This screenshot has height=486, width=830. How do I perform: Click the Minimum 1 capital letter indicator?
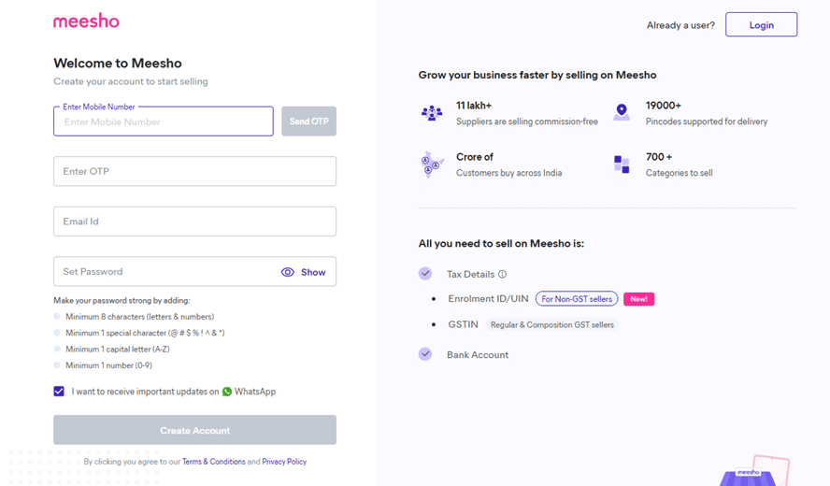(x=57, y=349)
